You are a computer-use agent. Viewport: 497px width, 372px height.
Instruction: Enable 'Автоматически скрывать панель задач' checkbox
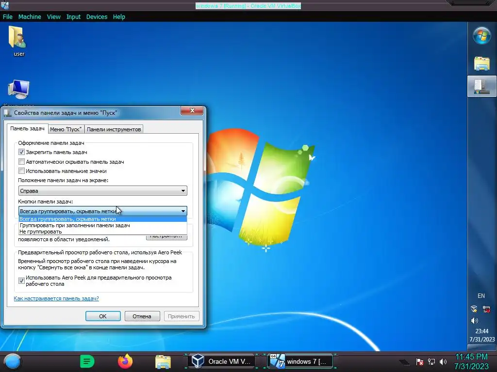coord(21,162)
